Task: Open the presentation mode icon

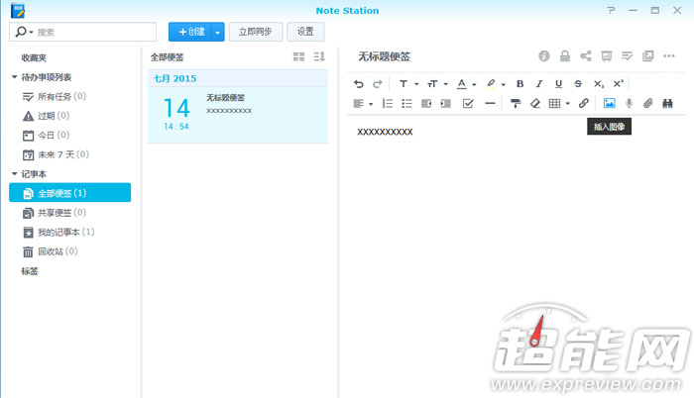Action: (607, 56)
